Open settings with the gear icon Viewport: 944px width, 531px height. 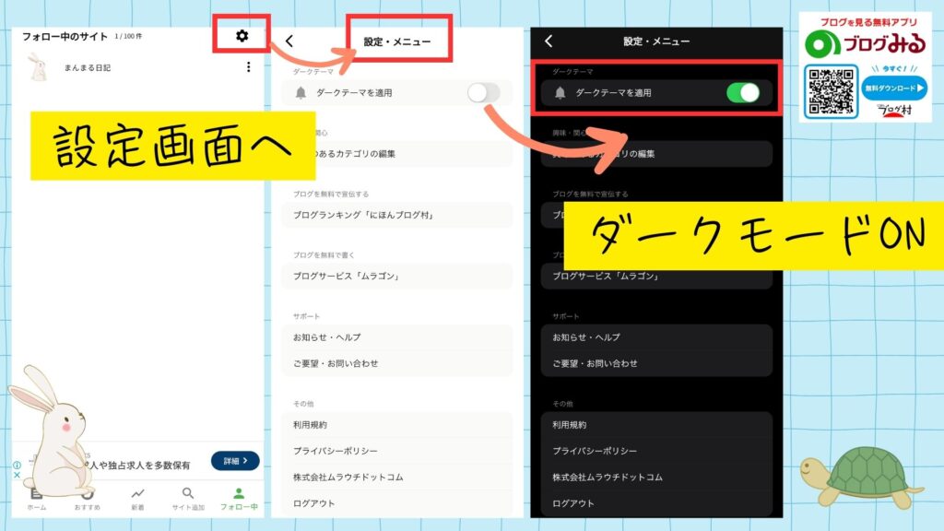pyautogui.click(x=242, y=36)
